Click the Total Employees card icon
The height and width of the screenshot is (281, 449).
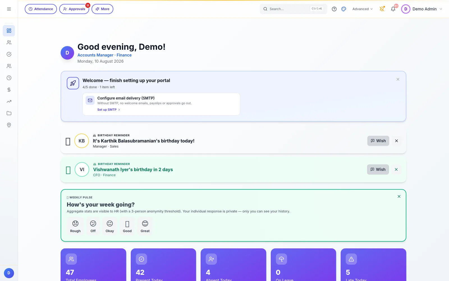click(71, 259)
